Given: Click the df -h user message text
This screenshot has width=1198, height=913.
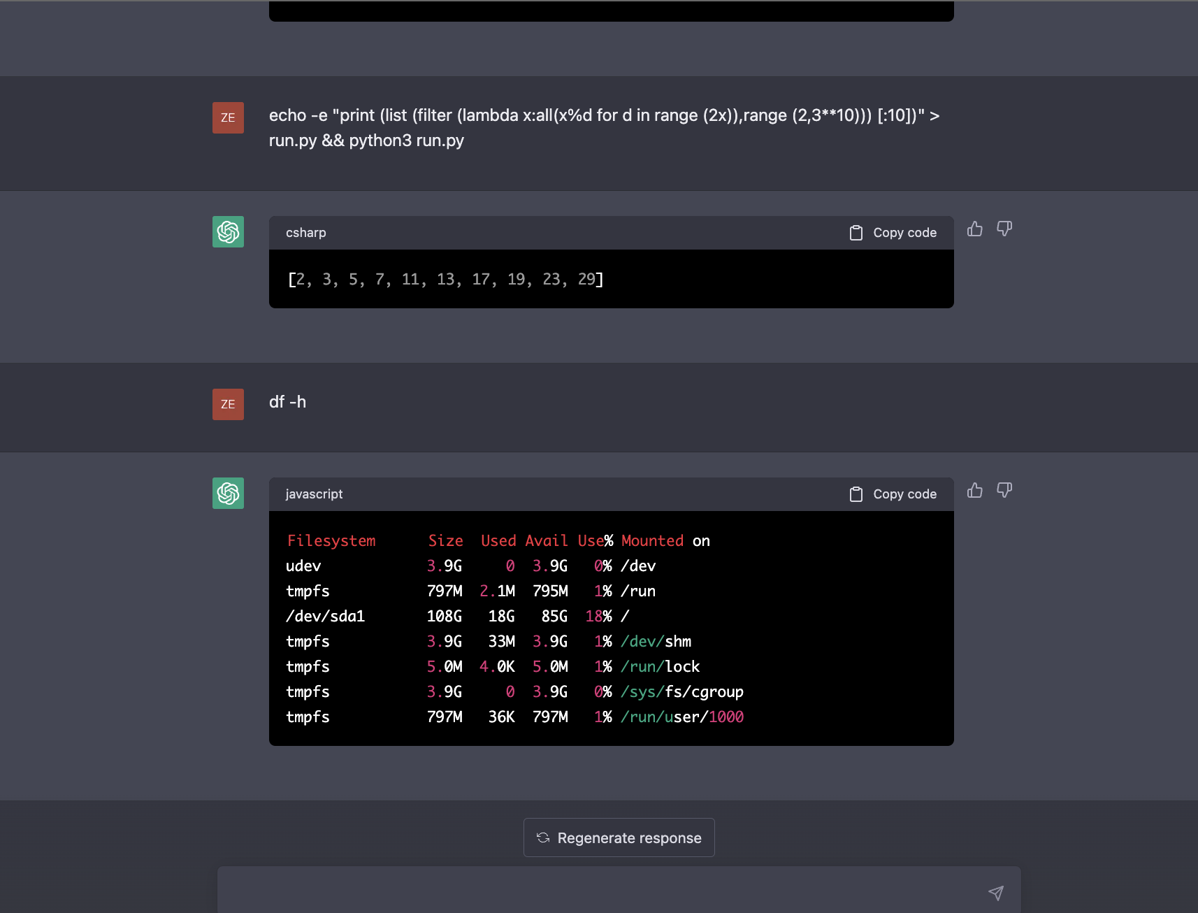Looking at the screenshot, I should (x=287, y=402).
